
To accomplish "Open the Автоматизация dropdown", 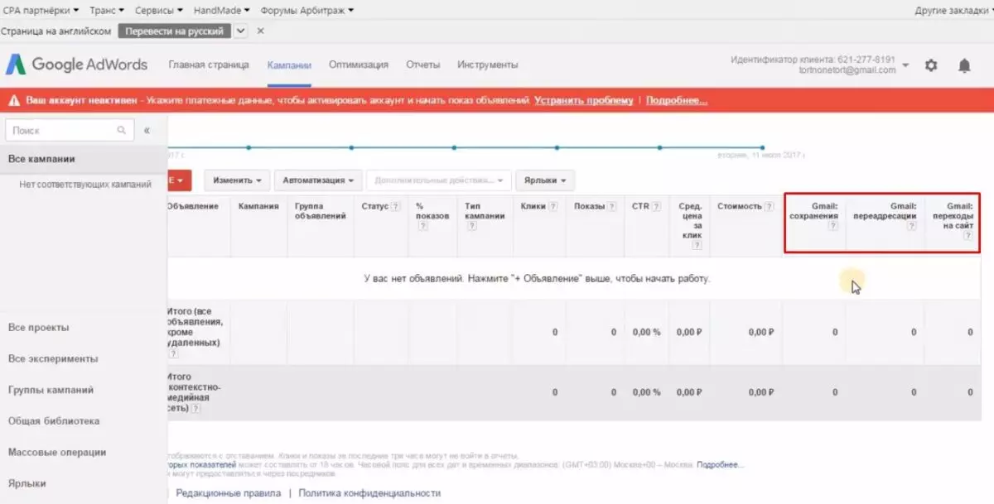I will (x=318, y=180).
